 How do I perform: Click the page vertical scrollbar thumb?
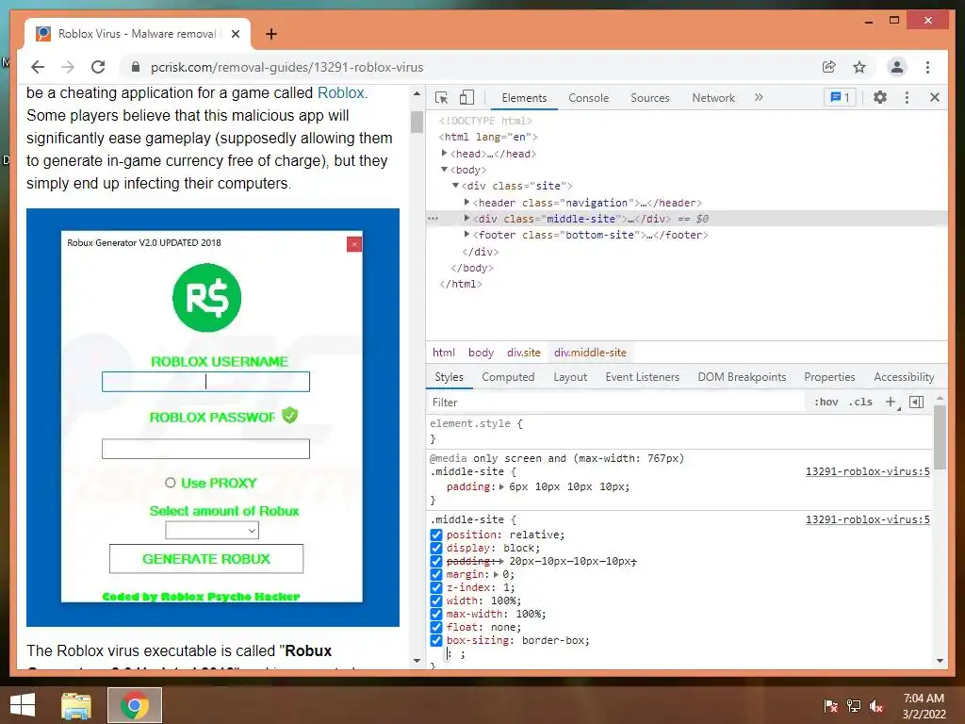point(417,122)
